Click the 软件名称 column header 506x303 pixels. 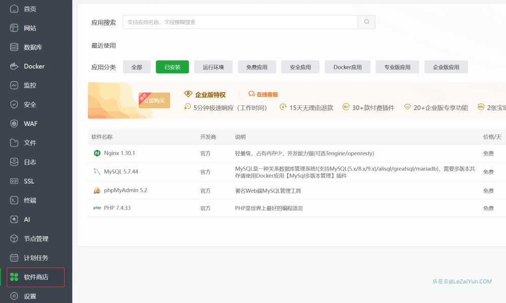pos(102,137)
